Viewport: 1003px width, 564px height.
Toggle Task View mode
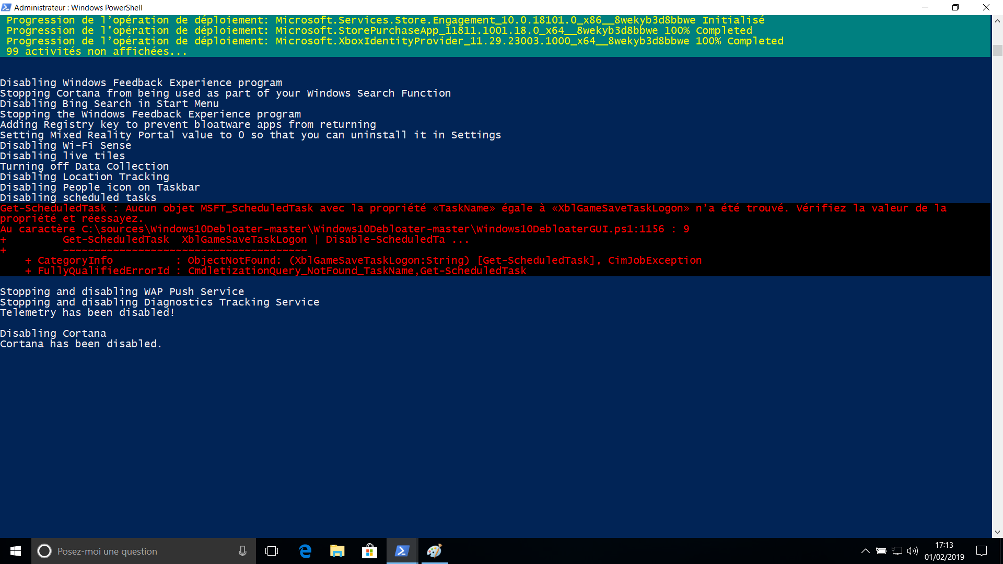pos(272,551)
